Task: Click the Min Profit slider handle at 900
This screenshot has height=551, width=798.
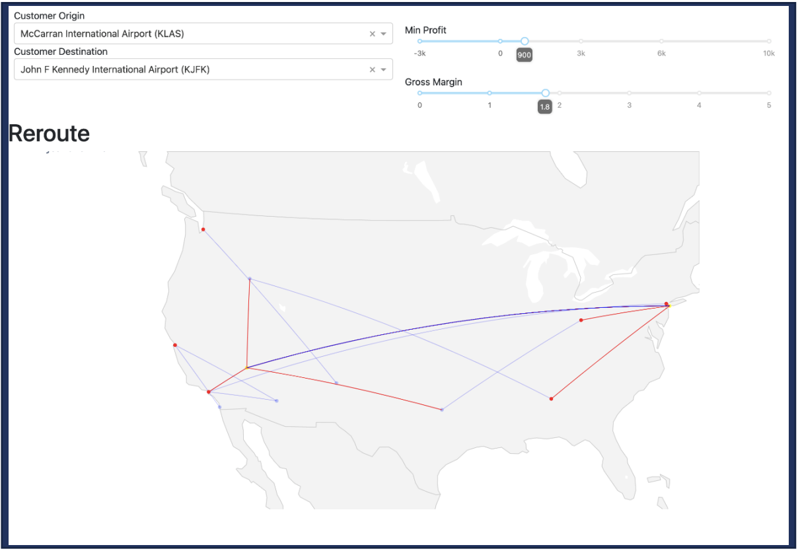Action: click(x=525, y=41)
